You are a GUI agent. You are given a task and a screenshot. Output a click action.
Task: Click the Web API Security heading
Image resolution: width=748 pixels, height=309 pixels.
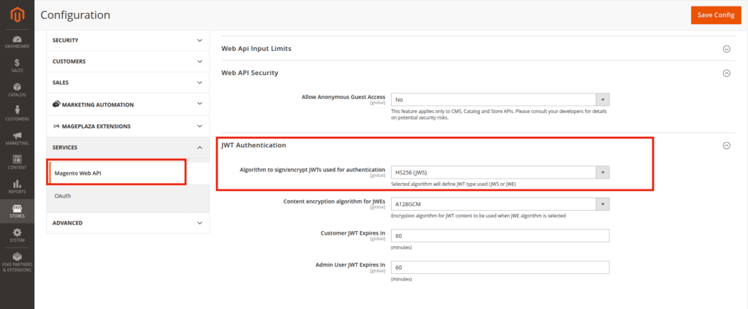pyautogui.click(x=250, y=73)
